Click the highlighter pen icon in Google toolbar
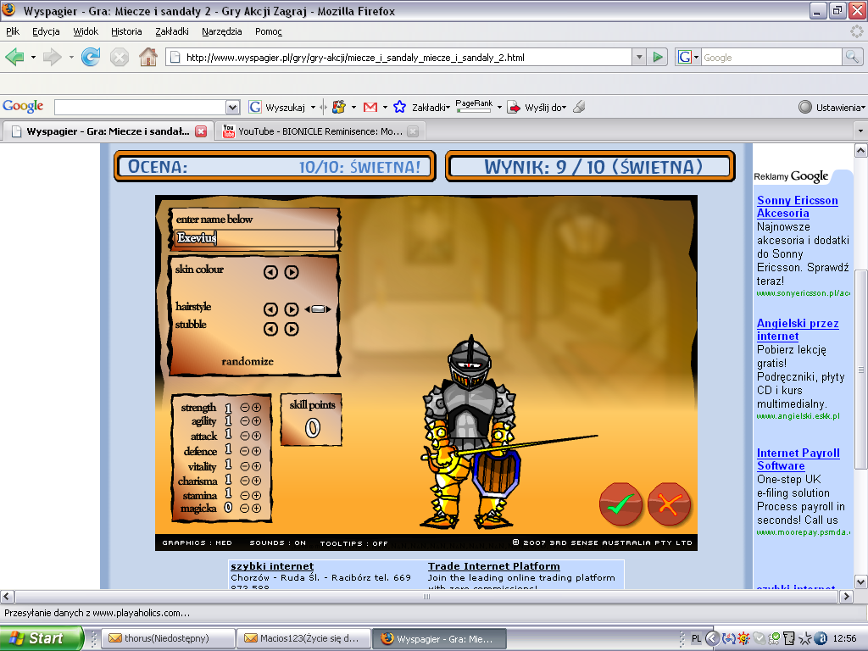This screenshot has width=868, height=651. (x=579, y=107)
